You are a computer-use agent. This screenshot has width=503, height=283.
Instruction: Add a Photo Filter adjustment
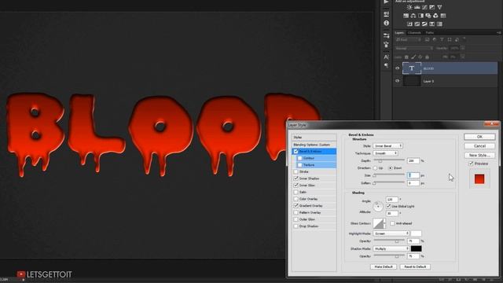click(x=428, y=16)
